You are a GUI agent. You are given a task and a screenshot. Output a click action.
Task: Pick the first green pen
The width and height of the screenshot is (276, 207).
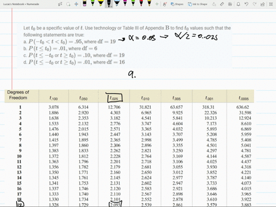pos(93,3)
